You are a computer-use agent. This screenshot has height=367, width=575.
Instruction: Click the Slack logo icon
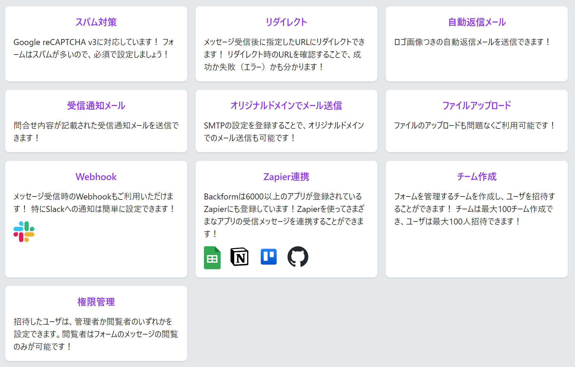click(x=24, y=232)
